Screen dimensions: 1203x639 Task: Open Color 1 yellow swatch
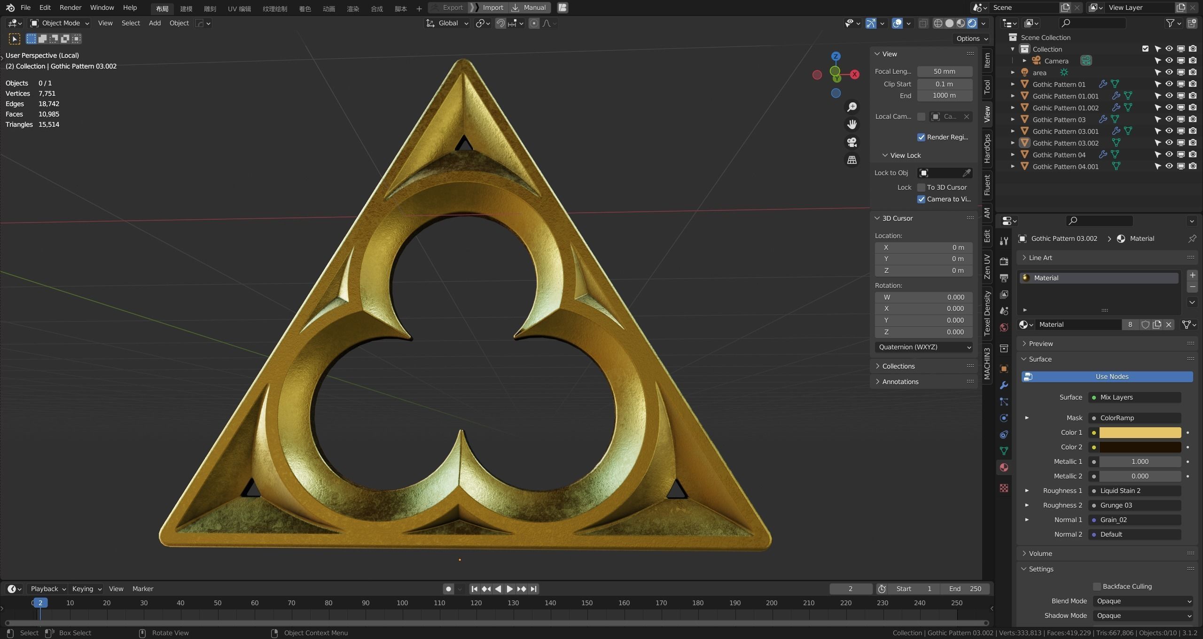pos(1140,432)
